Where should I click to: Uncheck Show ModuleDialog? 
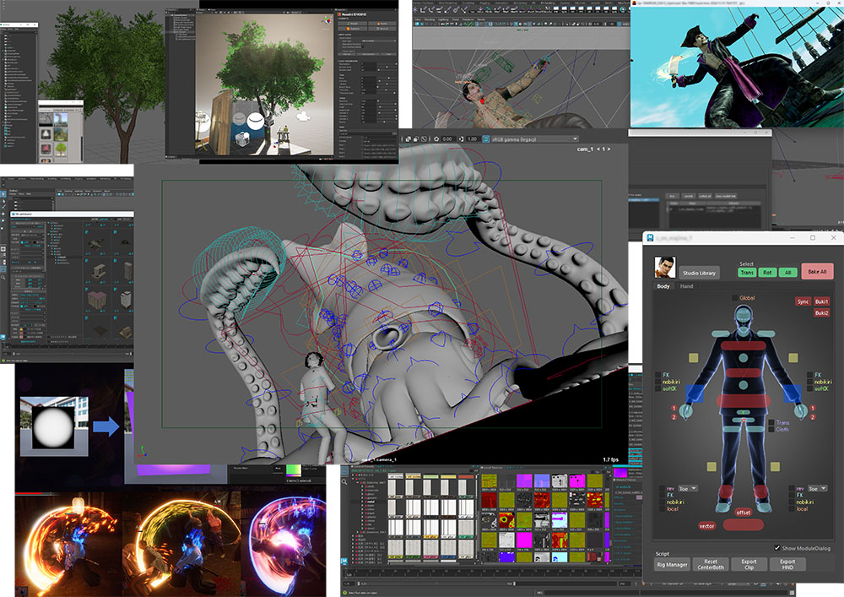(777, 548)
